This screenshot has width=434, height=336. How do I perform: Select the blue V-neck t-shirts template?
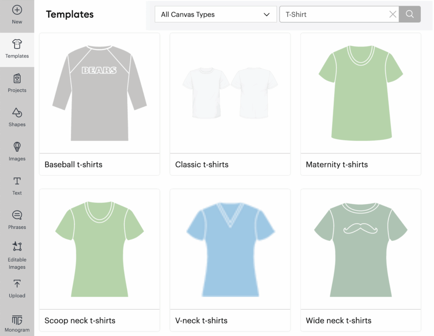click(230, 249)
